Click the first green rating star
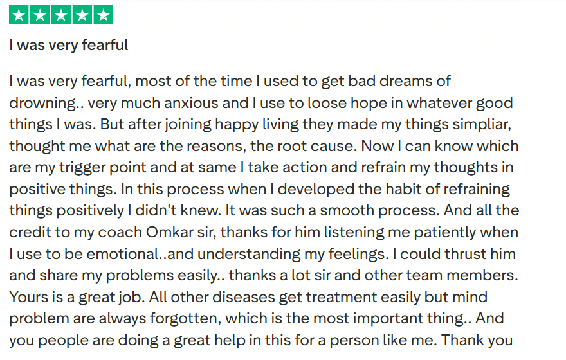 [x=19, y=15]
